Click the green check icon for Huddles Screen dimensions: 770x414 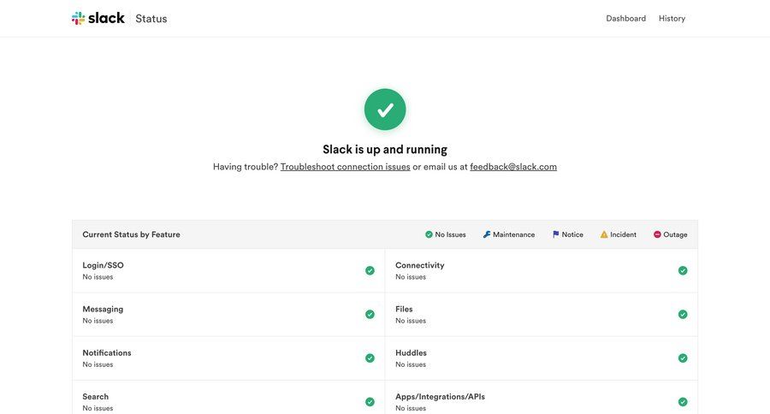(683, 358)
